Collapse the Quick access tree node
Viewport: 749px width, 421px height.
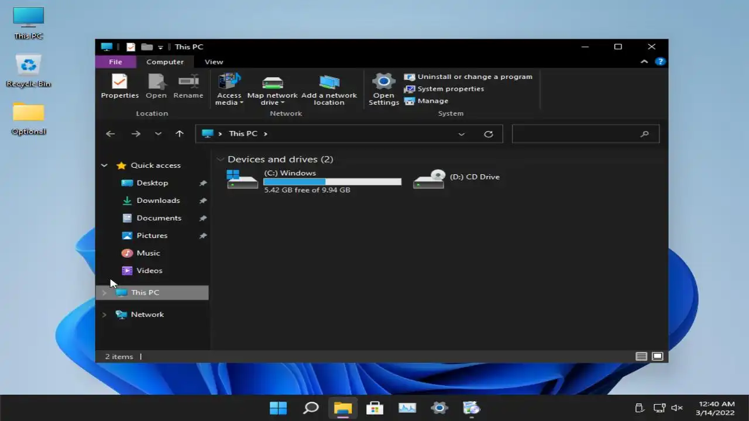coord(104,165)
